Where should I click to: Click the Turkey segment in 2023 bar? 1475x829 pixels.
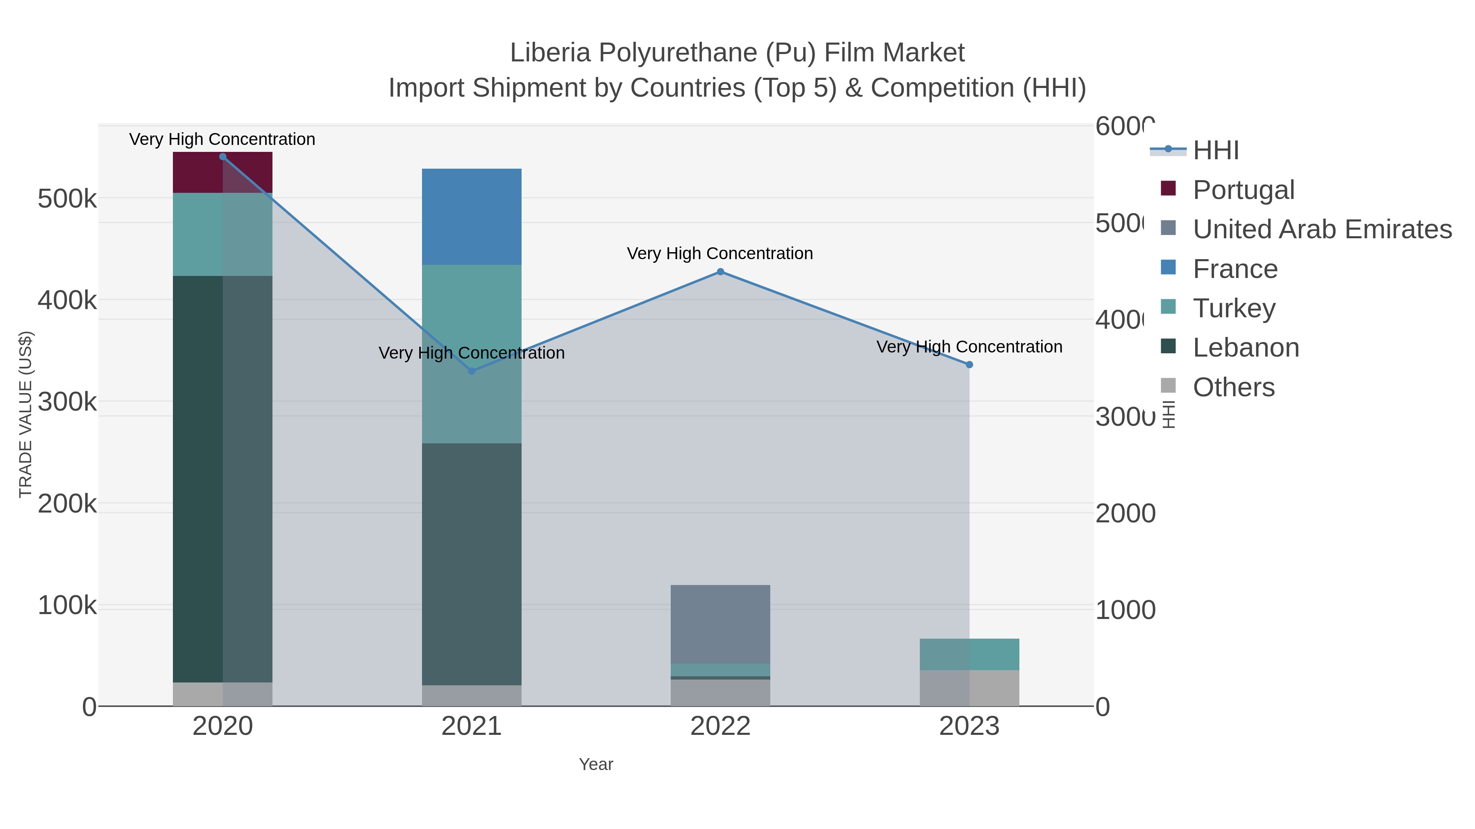pos(969,655)
